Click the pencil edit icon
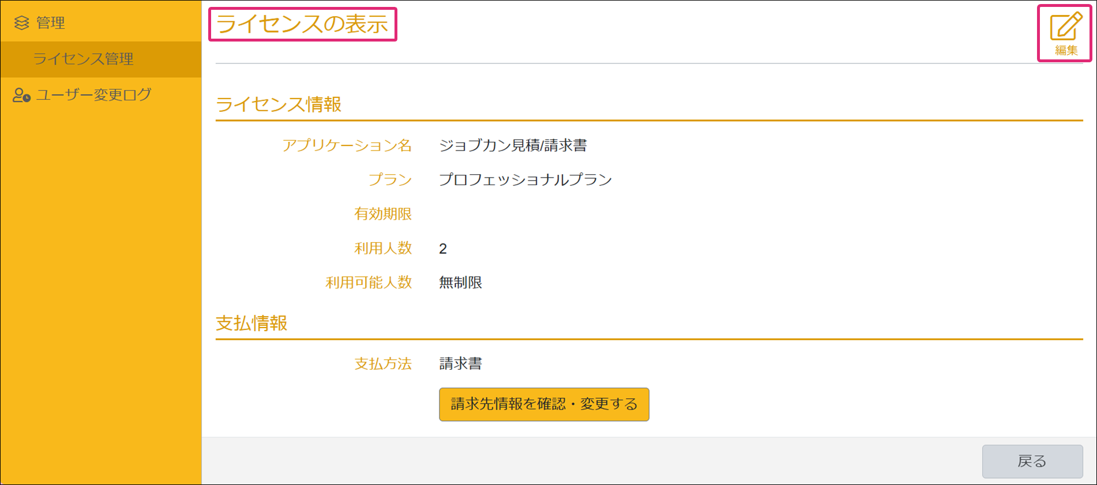Image resolution: width=1097 pixels, height=485 pixels. point(1065,26)
